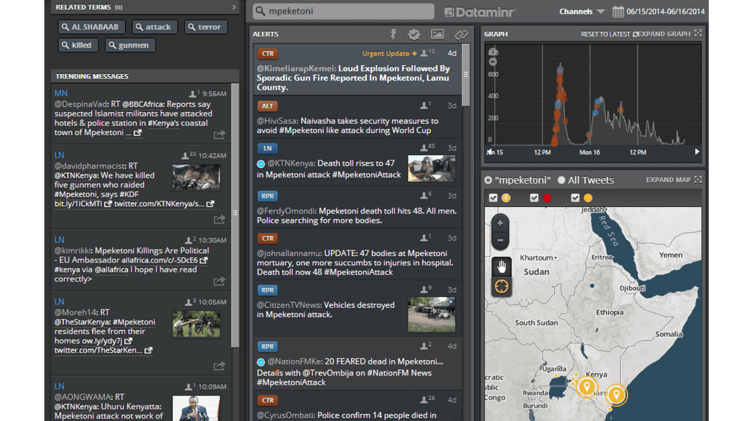Zoom in the graph with plus icon
Screen dimensions: 749x421
tap(493, 52)
